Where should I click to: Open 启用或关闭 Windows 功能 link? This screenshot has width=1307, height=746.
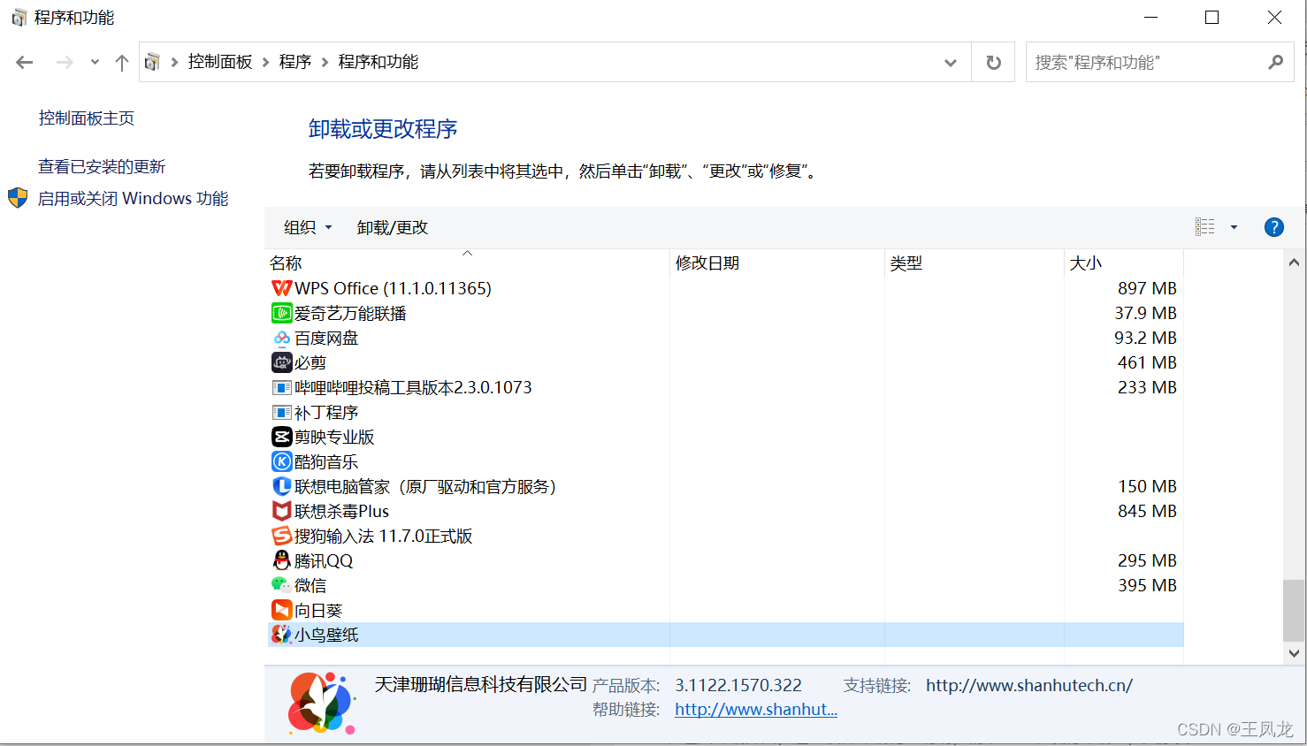134,198
